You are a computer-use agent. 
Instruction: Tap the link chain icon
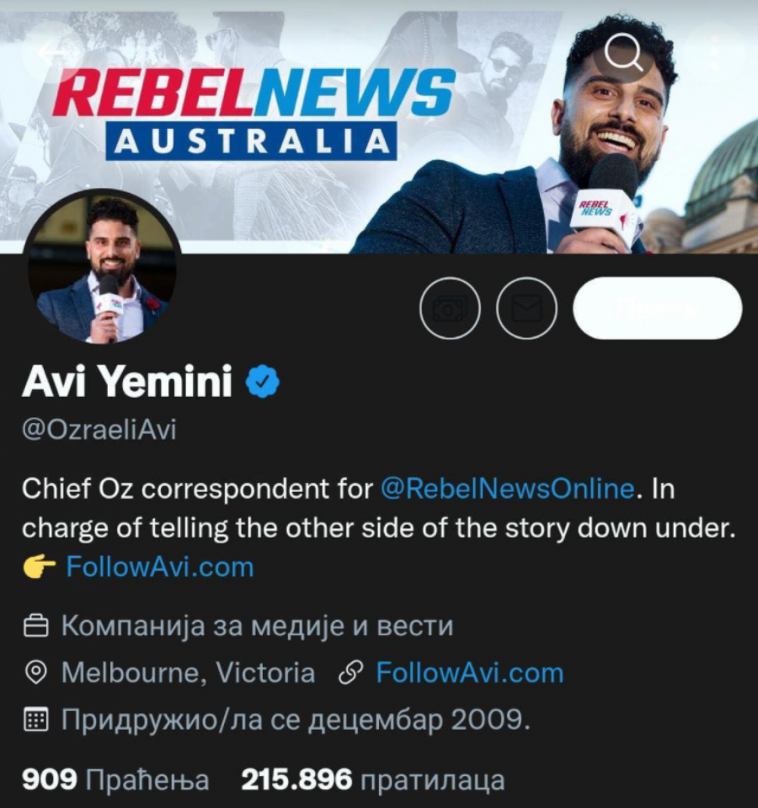click(350, 673)
